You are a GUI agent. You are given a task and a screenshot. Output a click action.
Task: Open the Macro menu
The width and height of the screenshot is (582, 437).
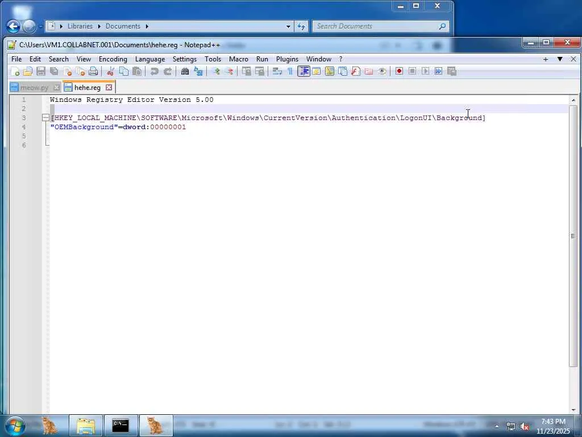pyautogui.click(x=238, y=59)
